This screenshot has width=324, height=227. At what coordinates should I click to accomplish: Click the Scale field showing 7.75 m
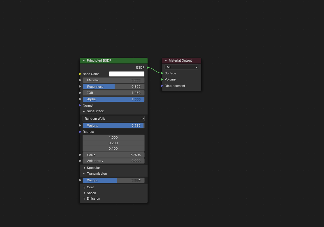click(113, 155)
